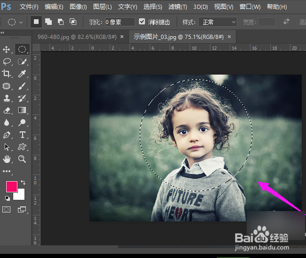
Task: Select the Elliptical Marquee tool in toolbox
Action: tap(22, 49)
